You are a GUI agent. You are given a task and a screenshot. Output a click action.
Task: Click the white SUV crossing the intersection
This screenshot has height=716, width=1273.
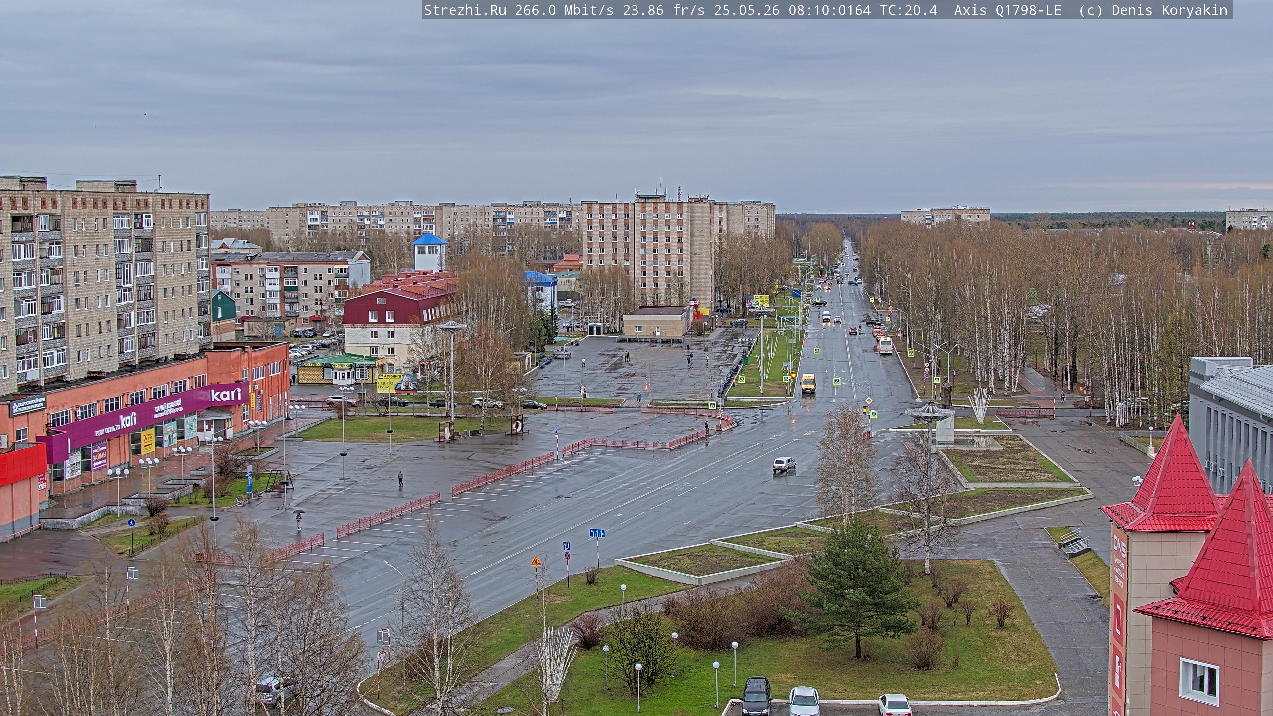pos(784,464)
